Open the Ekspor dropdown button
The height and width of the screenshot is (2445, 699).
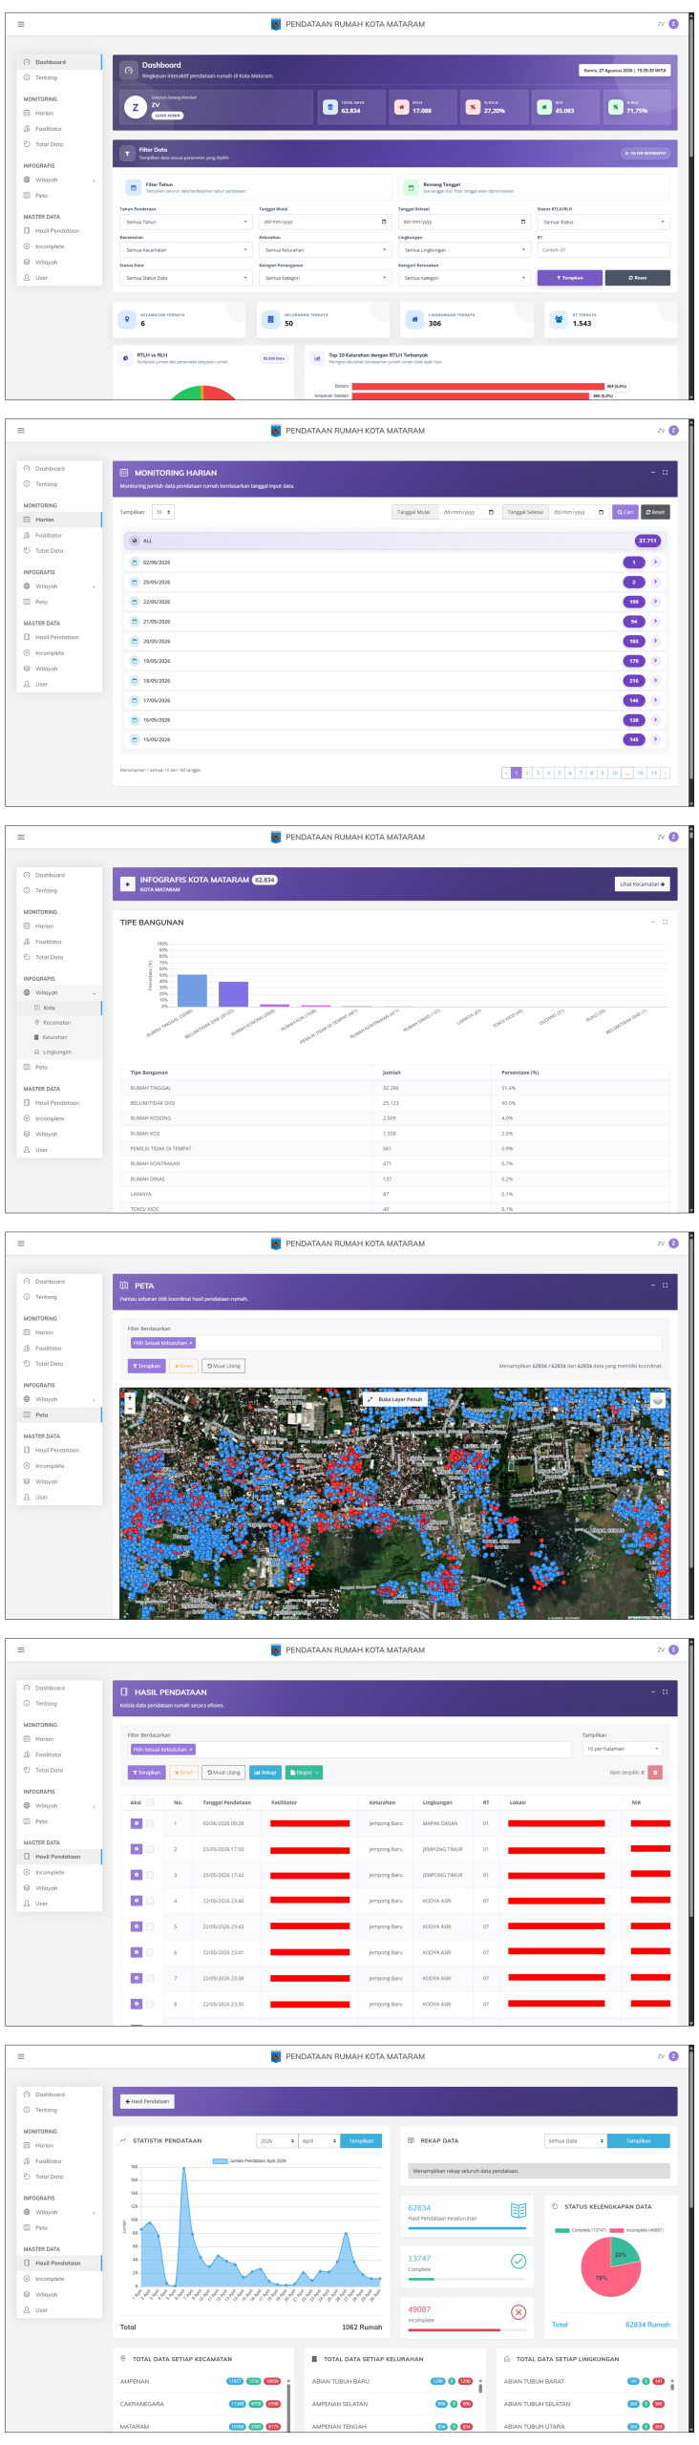point(304,1773)
